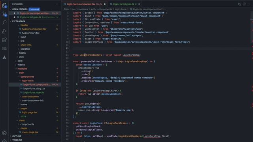
Task: Click 'login-form' breadcrumb segment
Action: 121,9
